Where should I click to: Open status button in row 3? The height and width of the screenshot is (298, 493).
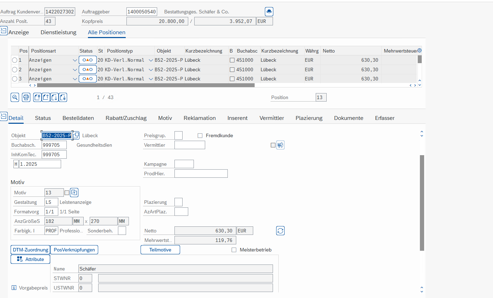click(x=88, y=79)
